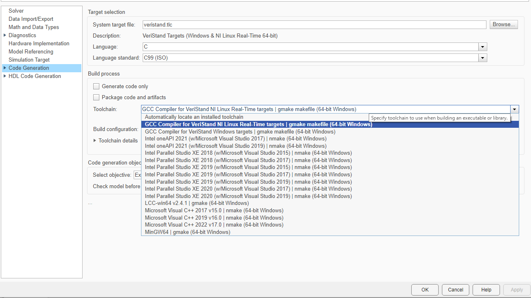Select GCC Compiler for VeriStand NI Linux Real-Time
The image size is (531, 298).
pyautogui.click(x=330, y=125)
